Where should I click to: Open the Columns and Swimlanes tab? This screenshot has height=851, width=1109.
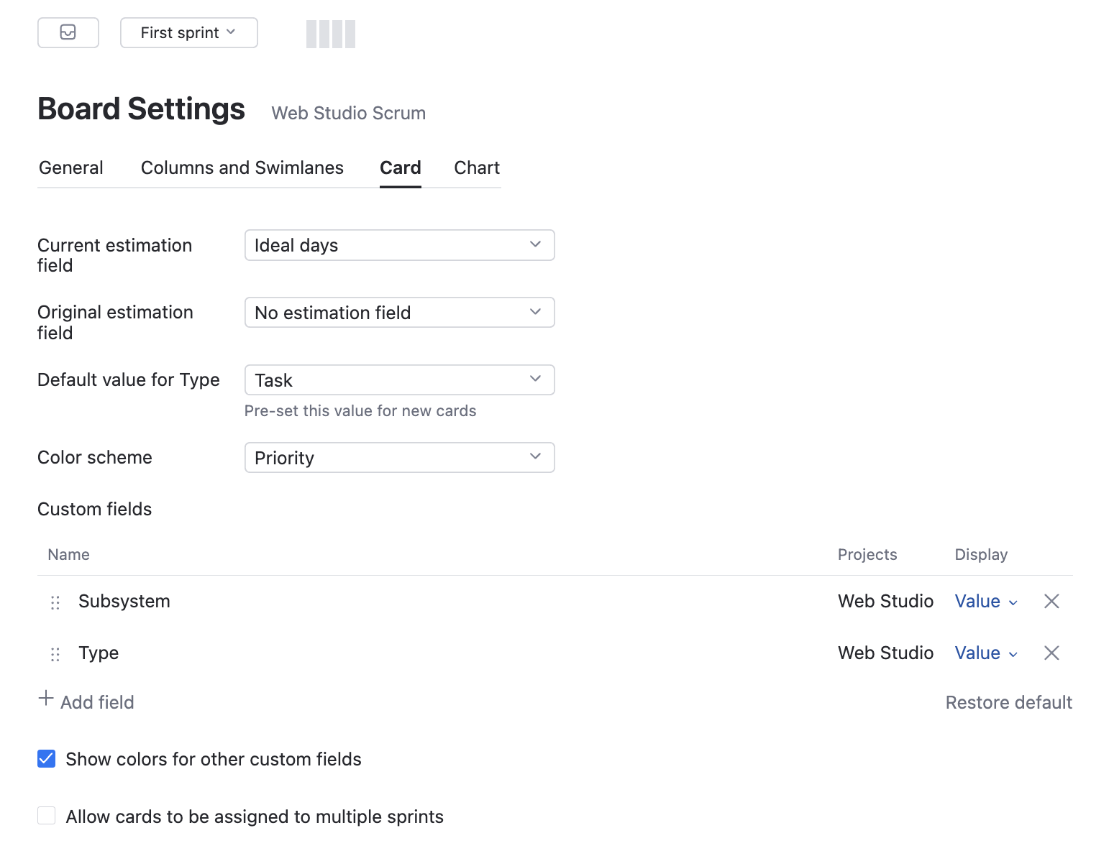(242, 167)
